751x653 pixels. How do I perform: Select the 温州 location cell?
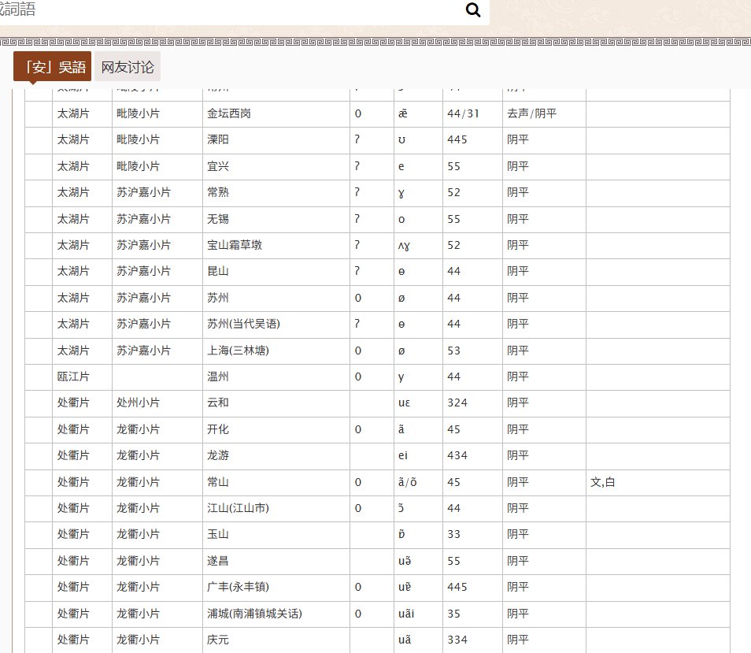pyautogui.click(x=276, y=377)
